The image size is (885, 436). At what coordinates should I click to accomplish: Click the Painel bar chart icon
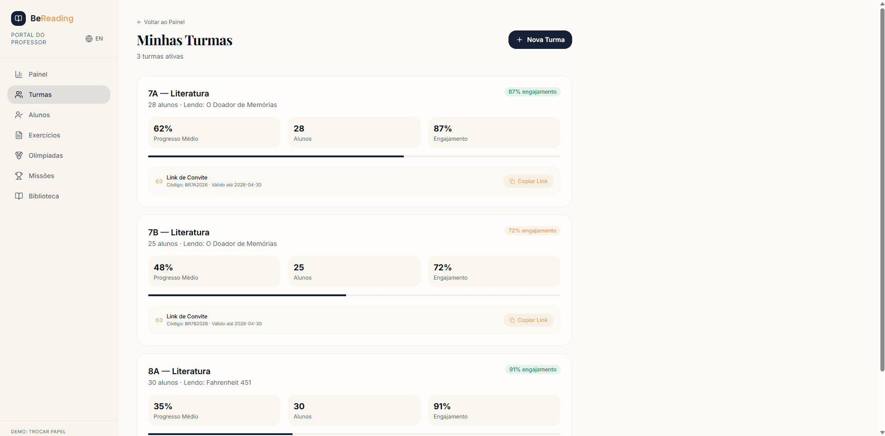click(19, 74)
